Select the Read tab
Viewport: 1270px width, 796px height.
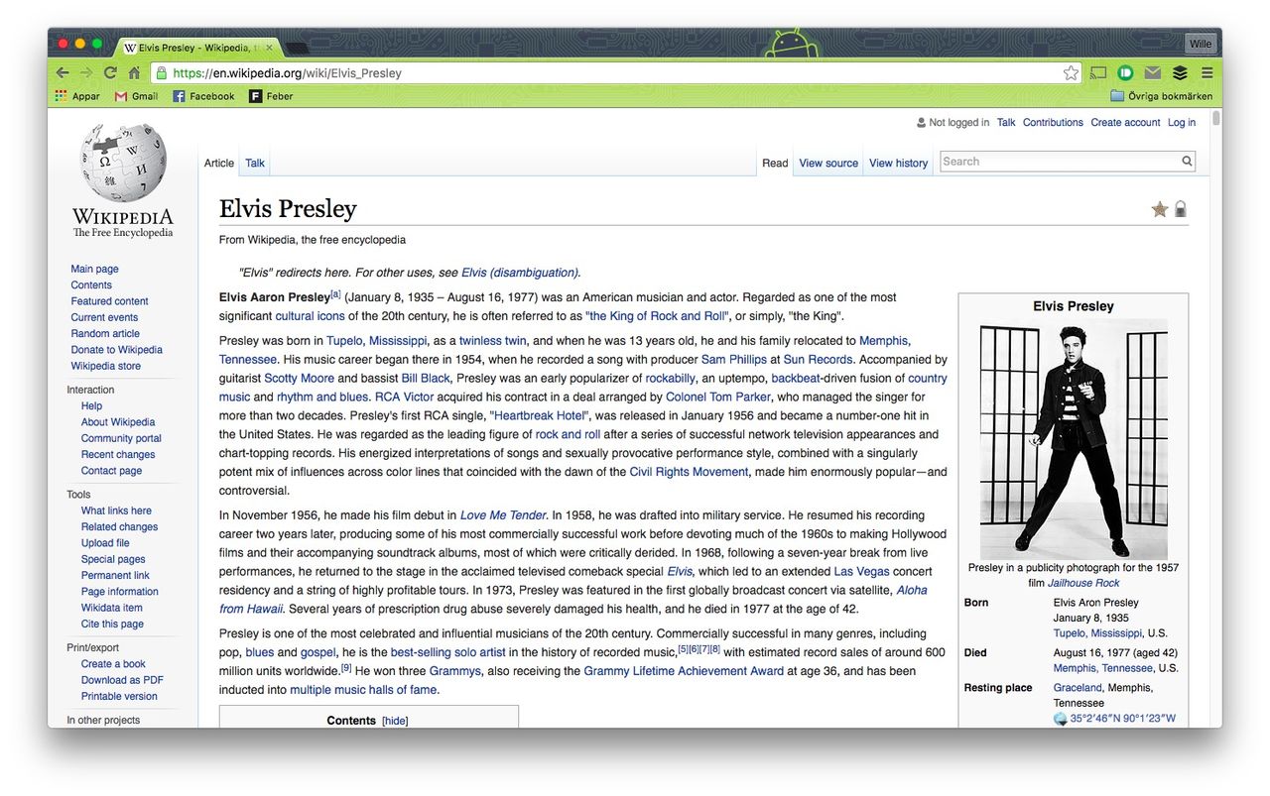click(x=775, y=164)
